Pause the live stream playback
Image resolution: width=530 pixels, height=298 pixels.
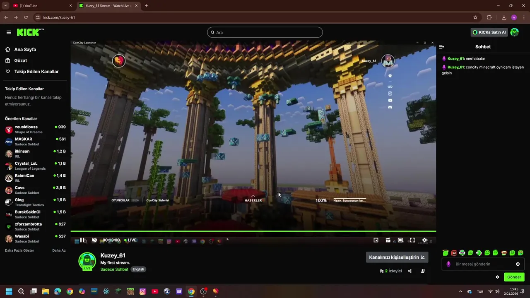tap(82, 240)
